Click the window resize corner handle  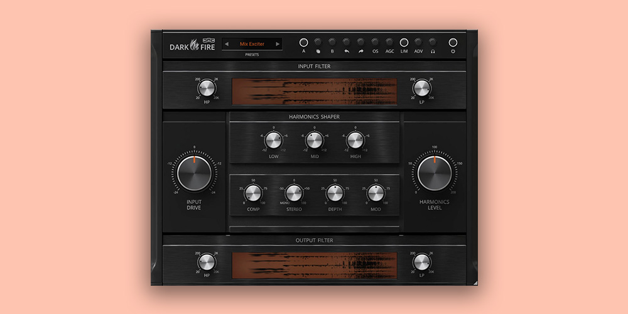click(x=475, y=283)
